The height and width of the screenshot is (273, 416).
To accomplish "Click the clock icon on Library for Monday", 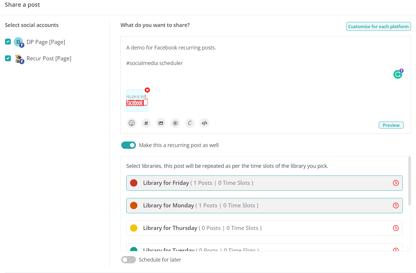I will (396, 206).
